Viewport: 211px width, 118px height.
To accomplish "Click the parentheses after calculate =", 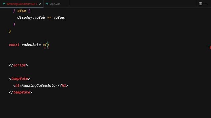I will pos(47,45).
